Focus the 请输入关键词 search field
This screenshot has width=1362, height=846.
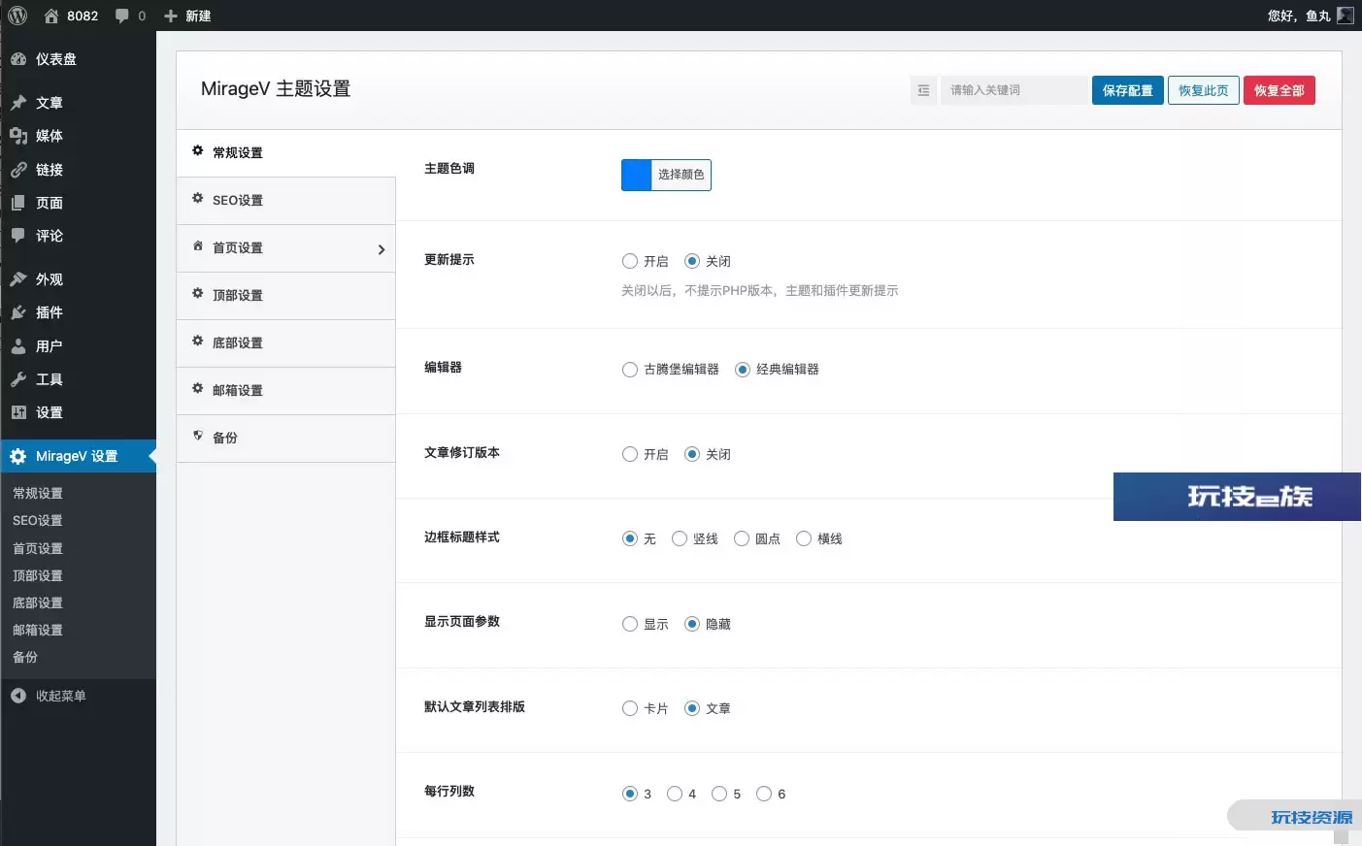click(1013, 90)
